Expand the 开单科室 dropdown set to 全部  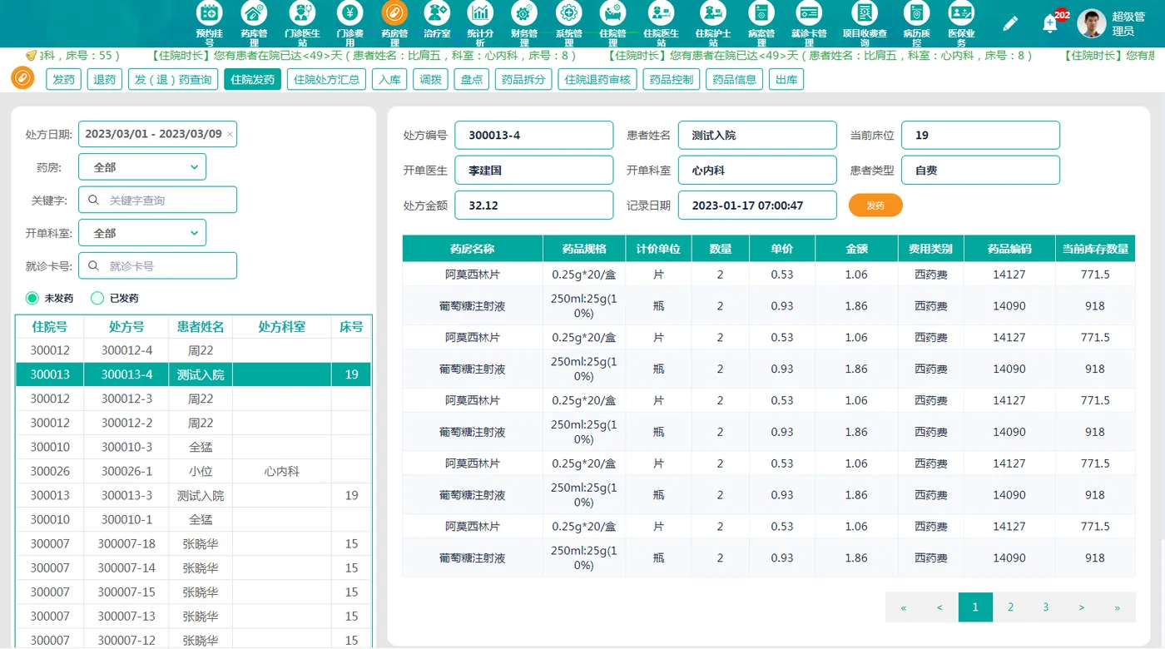pyautogui.click(x=142, y=233)
